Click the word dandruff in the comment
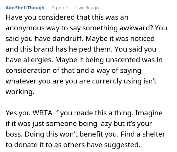 [x=67, y=38]
